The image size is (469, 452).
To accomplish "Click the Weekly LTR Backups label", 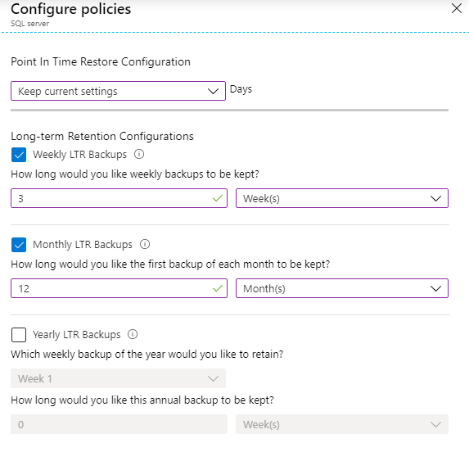I will (x=79, y=155).
